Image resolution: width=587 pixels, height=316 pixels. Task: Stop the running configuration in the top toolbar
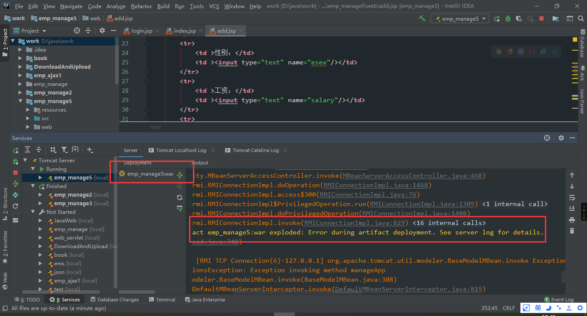tap(541, 18)
